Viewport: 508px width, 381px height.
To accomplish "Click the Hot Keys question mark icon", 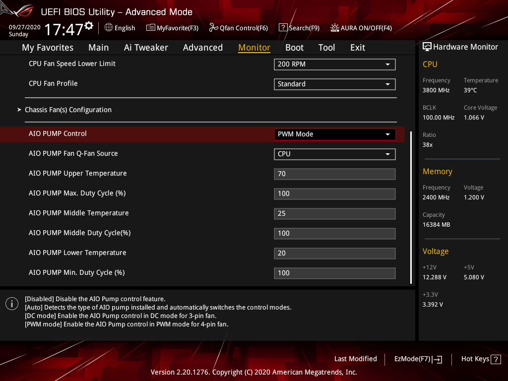I will click(496, 359).
